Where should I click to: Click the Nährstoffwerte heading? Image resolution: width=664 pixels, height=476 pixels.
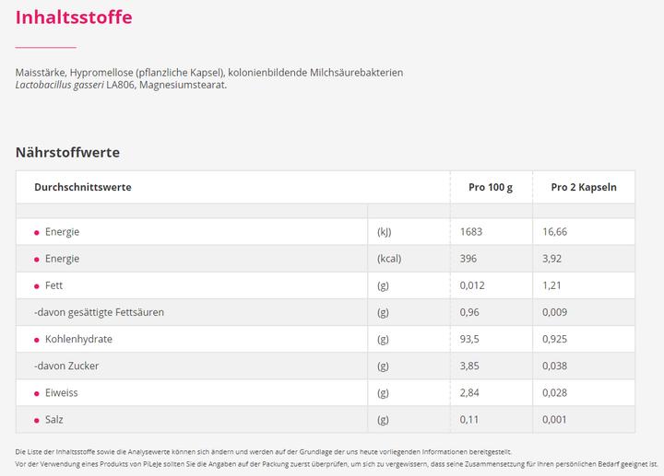pyautogui.click(x=67, y=152)
